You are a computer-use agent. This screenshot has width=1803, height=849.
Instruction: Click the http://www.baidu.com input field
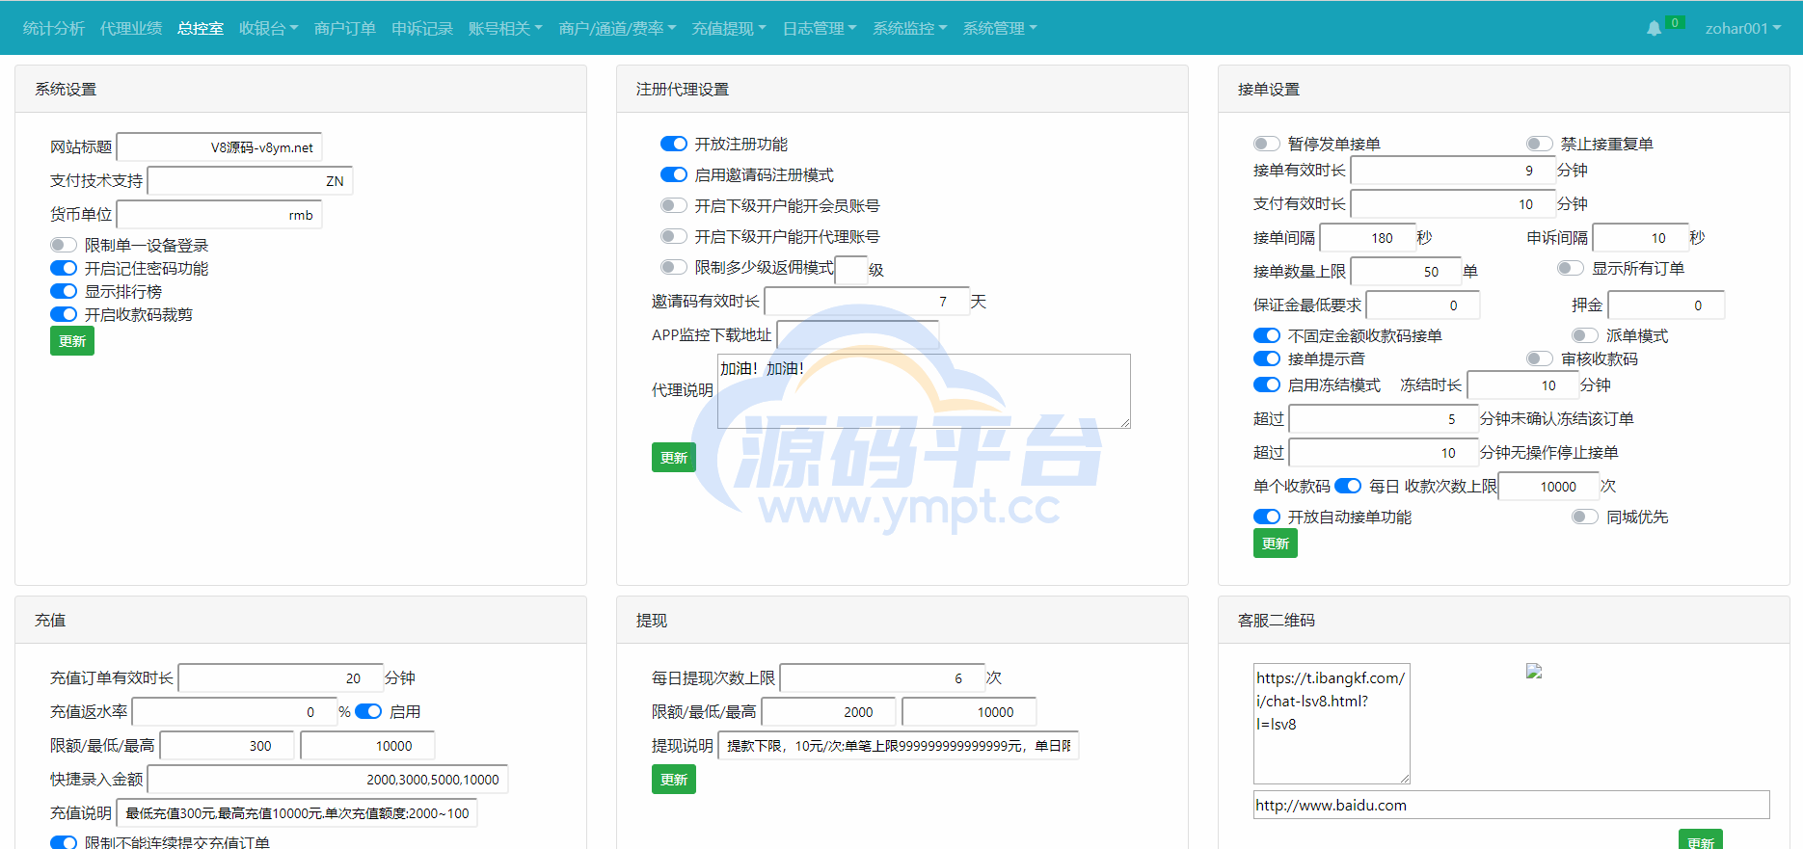tap(1511, 805)
